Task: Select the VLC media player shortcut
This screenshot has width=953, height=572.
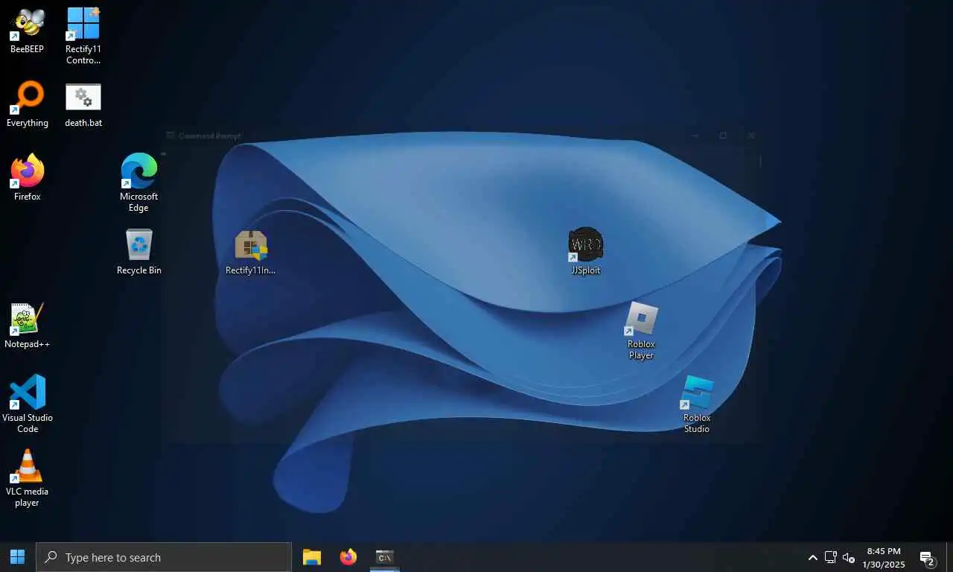Action: pyautogui.click(x=27, y=478)
